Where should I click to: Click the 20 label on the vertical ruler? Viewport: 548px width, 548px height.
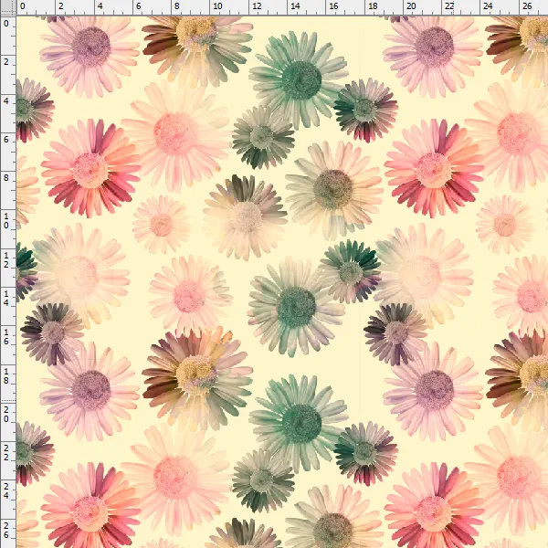(x=6, y=414)
